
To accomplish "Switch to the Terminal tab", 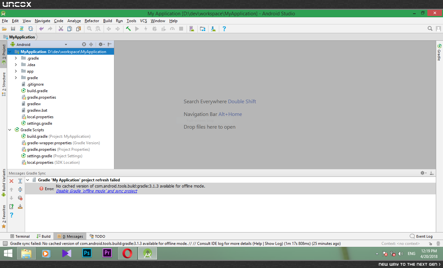I will tap(20, 236).
